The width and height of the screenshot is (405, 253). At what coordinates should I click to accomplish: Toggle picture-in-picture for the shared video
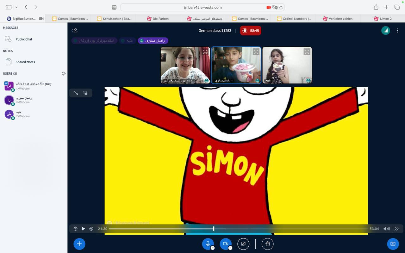pos(85,93)
